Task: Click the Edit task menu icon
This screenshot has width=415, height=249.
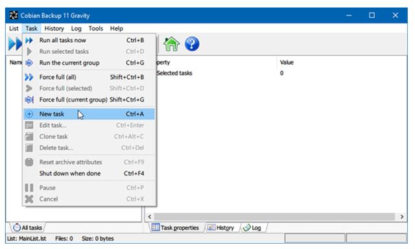Action: coord(29,125)
